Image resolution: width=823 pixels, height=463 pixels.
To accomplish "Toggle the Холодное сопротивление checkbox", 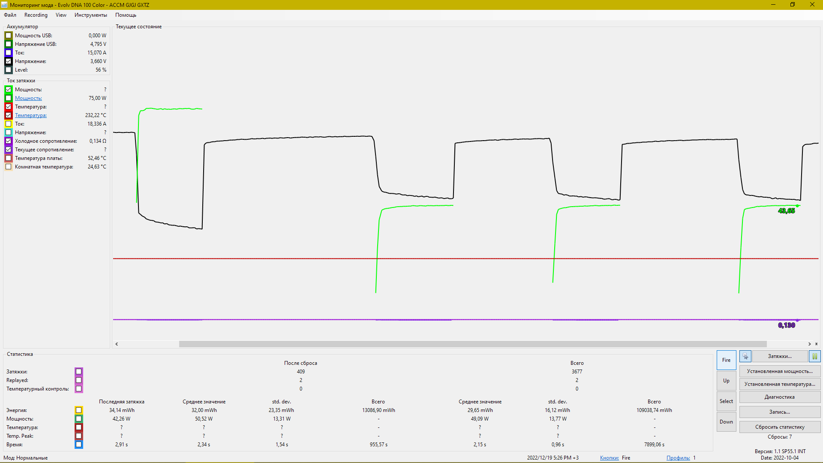I will [x=9, y=141].
